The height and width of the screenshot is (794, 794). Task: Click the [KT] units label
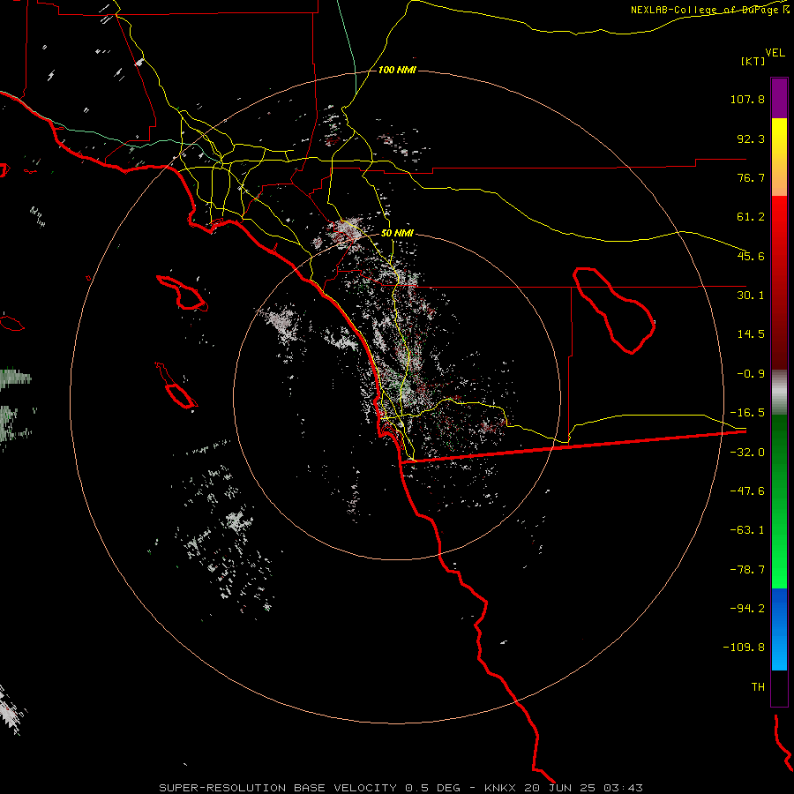(753, 61)
